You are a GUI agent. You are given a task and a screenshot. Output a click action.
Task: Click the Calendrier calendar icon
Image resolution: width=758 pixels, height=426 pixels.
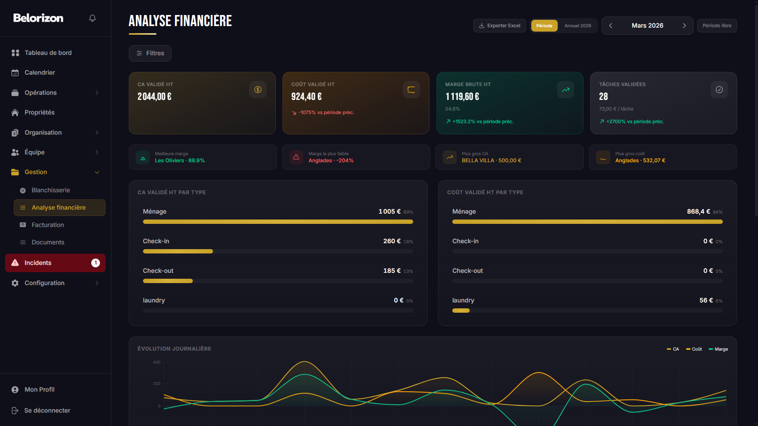click(15, 73)
